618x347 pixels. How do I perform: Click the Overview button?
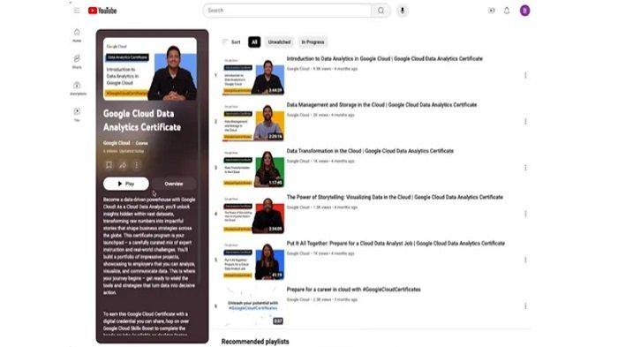coord(174,184)
